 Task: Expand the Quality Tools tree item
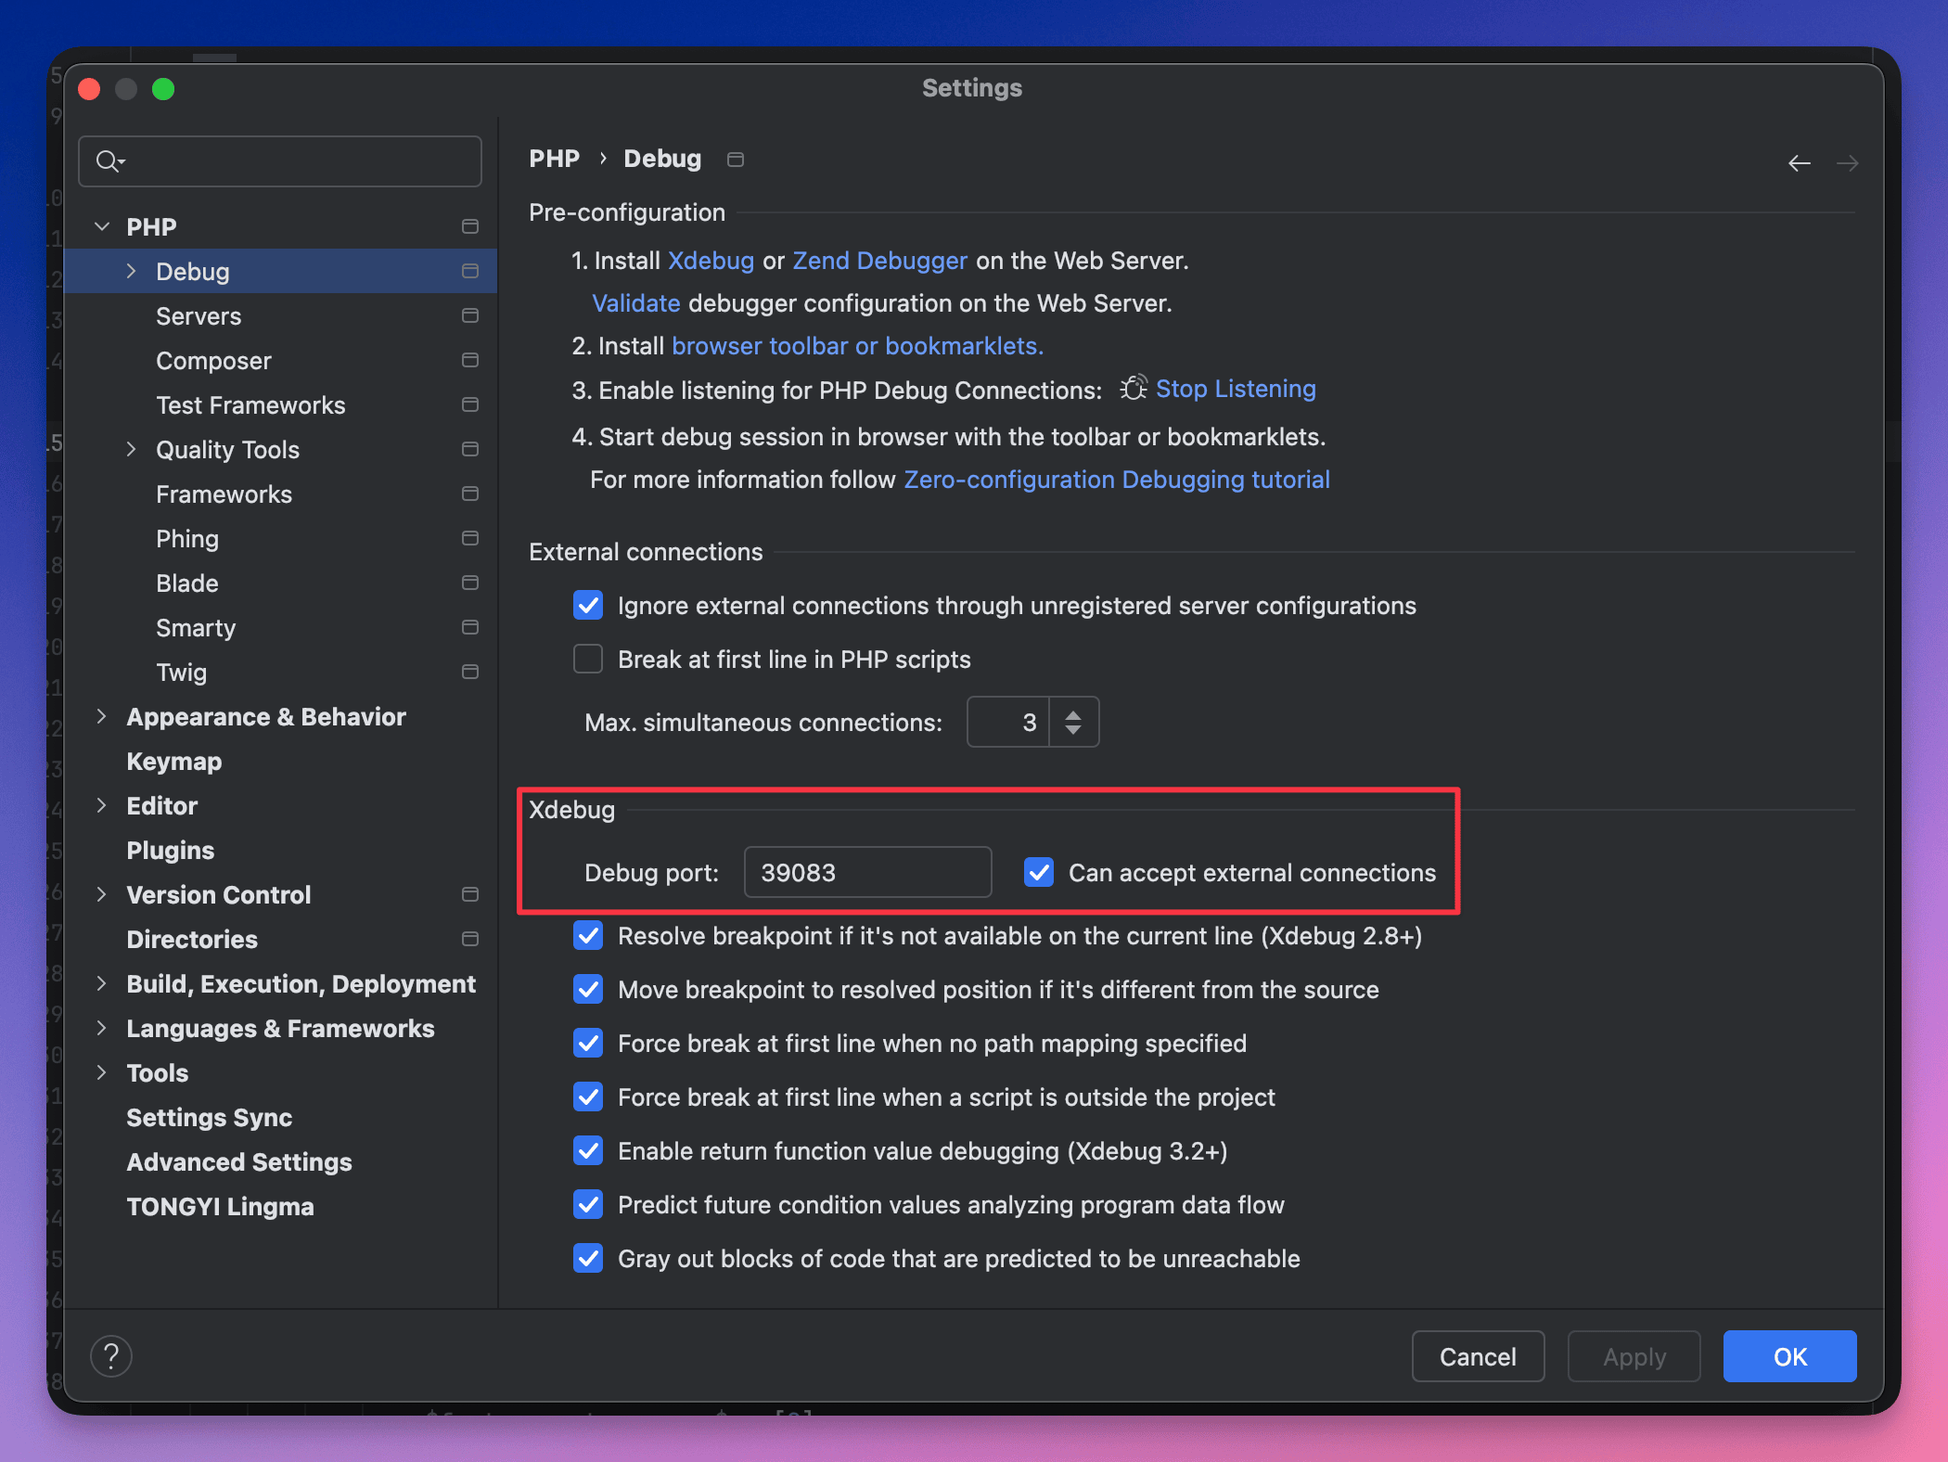(x=132, y=448)
